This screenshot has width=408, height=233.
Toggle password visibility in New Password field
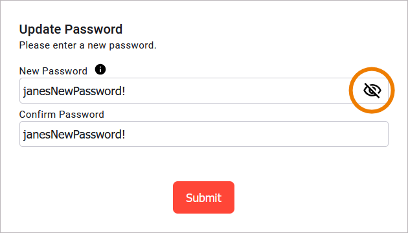(x=372, y=91)
